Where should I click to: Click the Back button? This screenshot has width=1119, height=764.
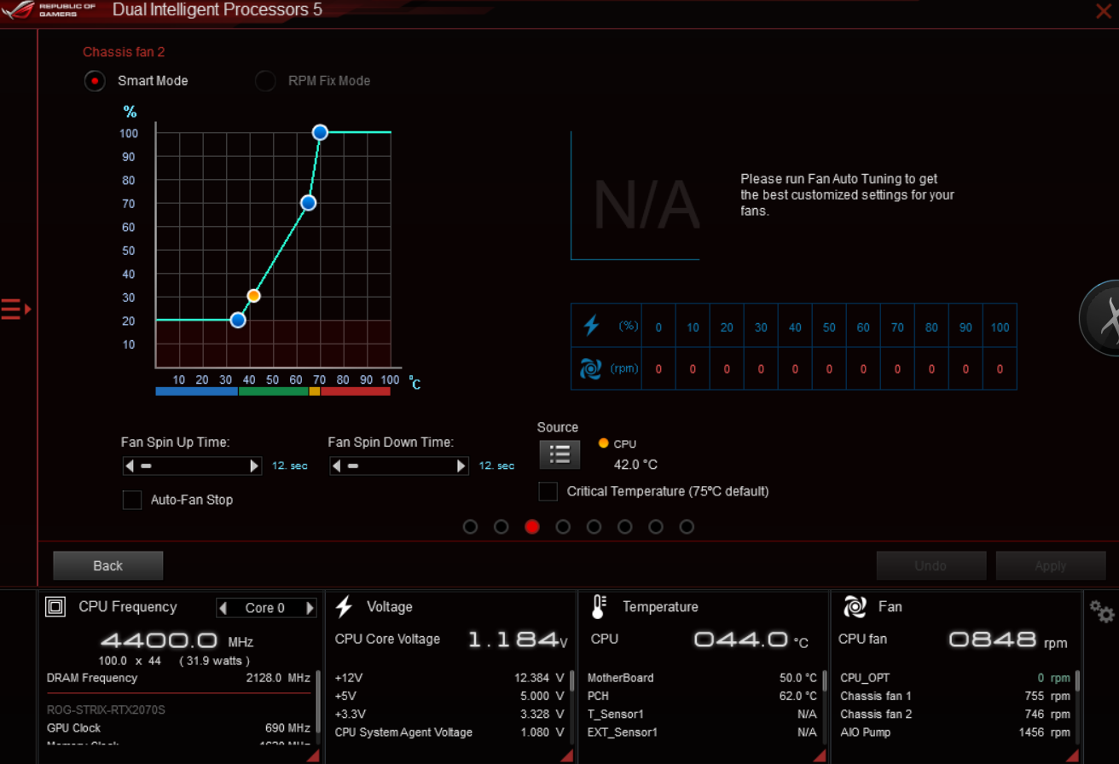[x=108, y=565]
